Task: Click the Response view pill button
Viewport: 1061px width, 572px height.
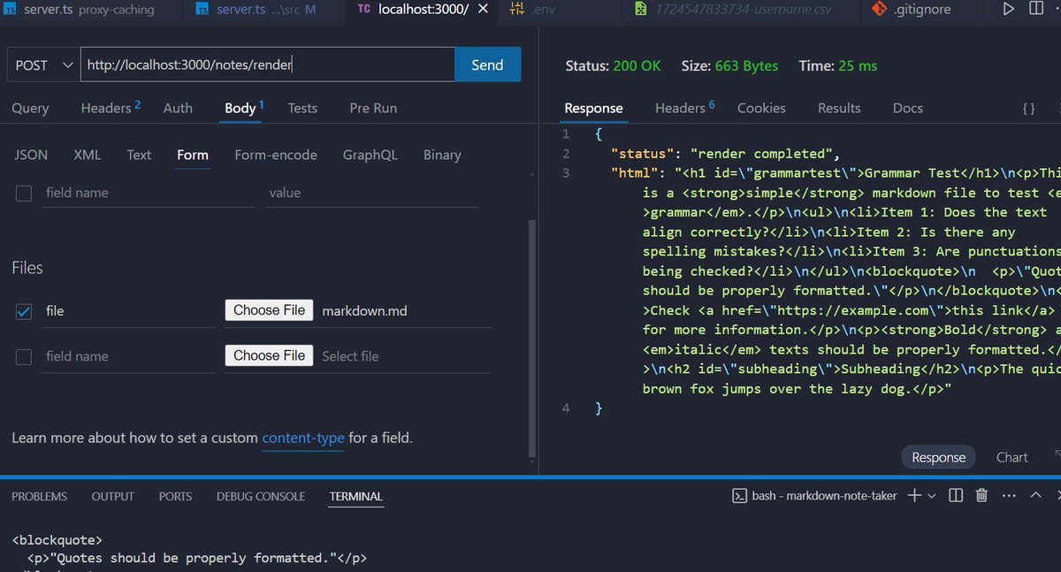Action: (x=938, y=457)
